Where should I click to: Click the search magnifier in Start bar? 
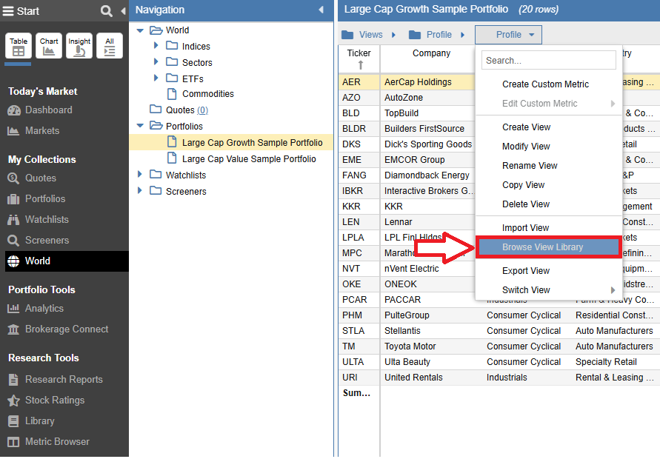pos(107,11)
